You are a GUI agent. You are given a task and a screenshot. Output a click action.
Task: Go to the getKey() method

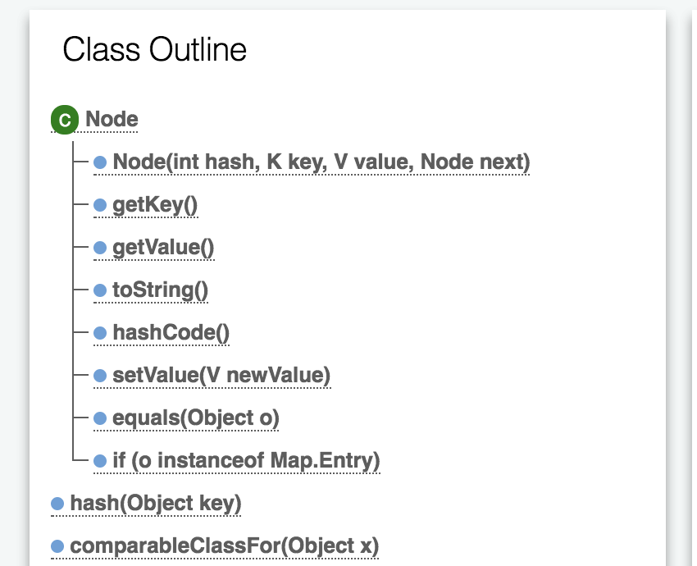[x=155, y=205]
